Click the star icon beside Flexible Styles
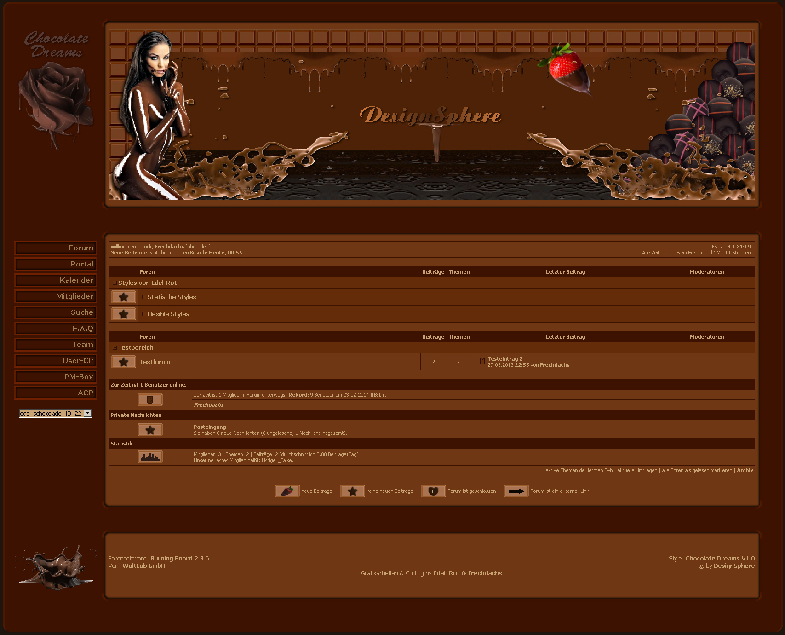Screen dimensions: 785x635 pos(124,314)
